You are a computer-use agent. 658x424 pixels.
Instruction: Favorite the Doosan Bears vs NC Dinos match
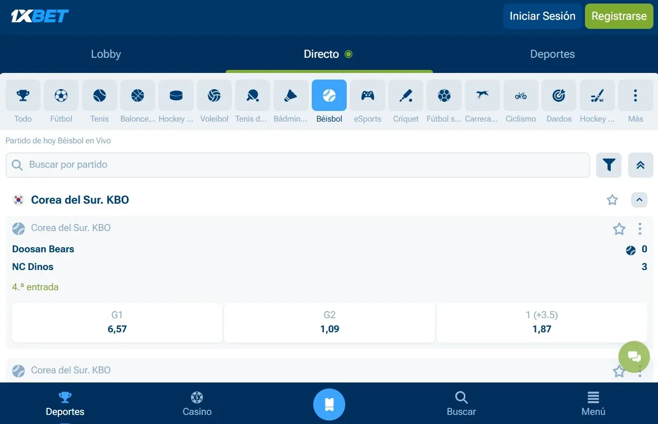619,229
